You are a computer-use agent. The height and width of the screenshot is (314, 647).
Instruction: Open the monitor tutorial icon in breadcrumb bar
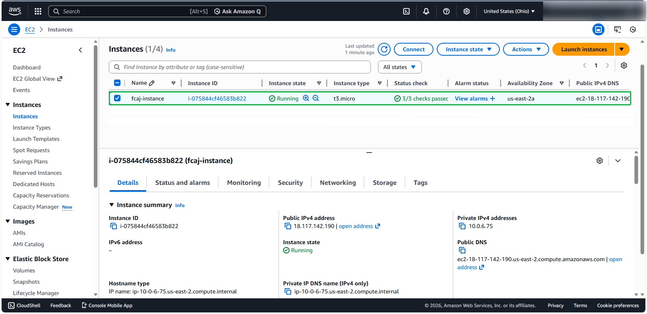617,29
